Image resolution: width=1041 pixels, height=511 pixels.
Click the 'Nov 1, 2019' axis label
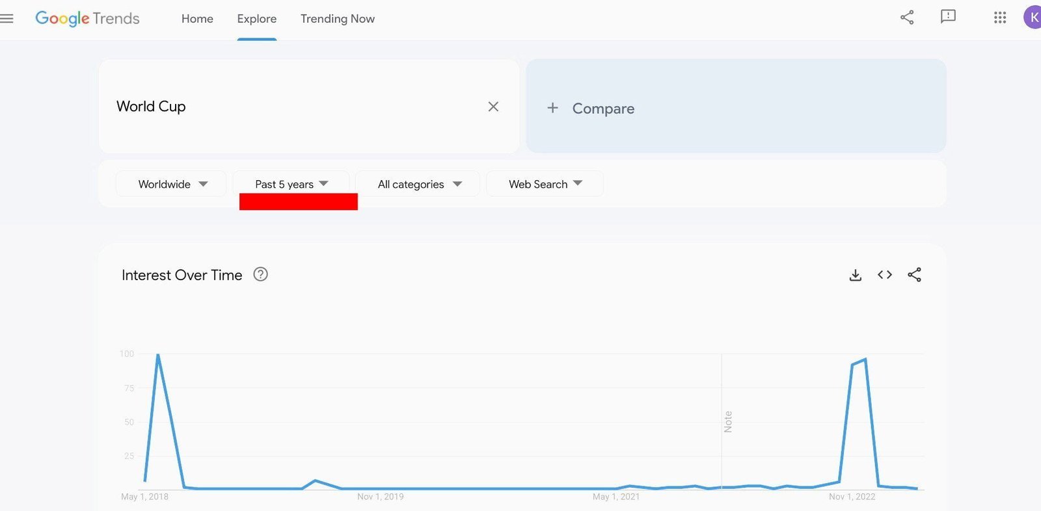point(381,497)
